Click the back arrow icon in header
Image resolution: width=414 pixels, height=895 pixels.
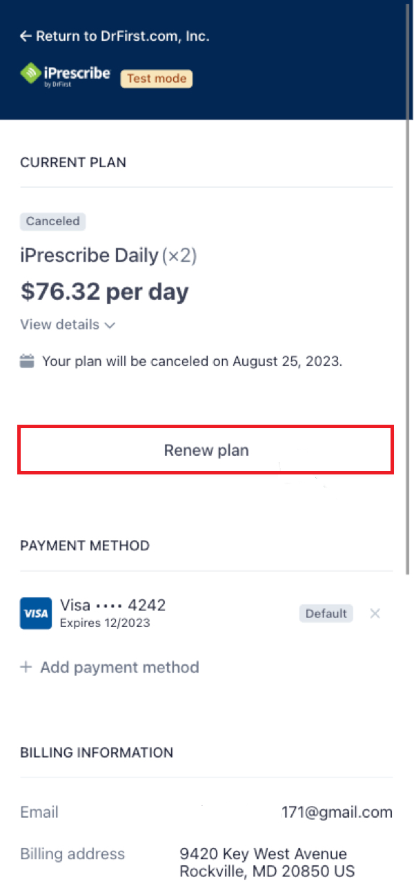pyautogui.click(x=26, y=37)
